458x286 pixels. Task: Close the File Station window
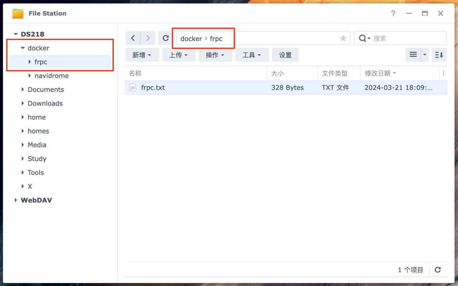tap(440, 14)
